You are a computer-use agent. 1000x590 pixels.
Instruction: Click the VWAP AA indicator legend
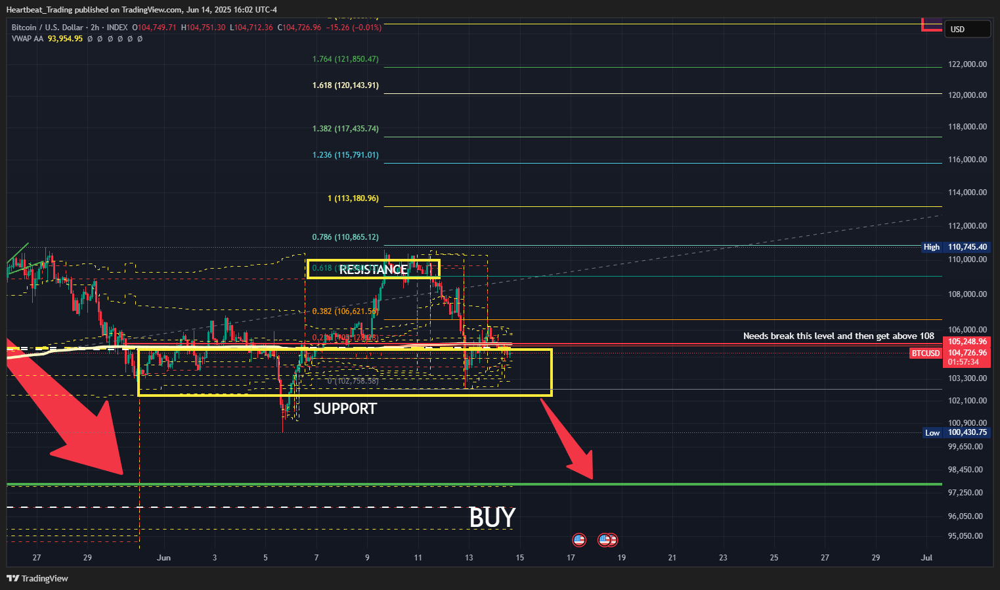click(28, 39)
